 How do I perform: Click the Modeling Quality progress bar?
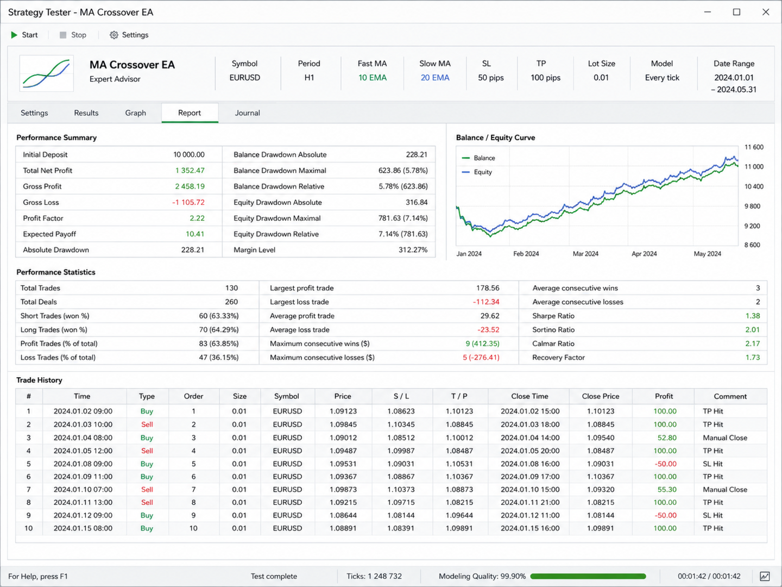pos(588,576)
